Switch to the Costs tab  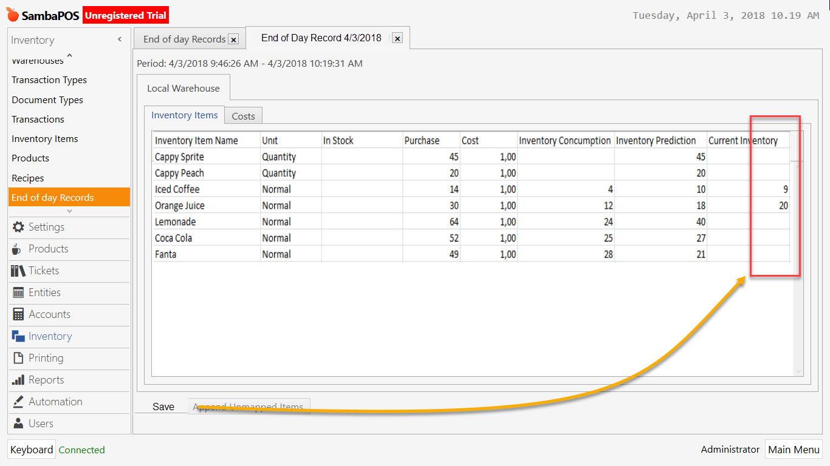click(x=243, y=116)
